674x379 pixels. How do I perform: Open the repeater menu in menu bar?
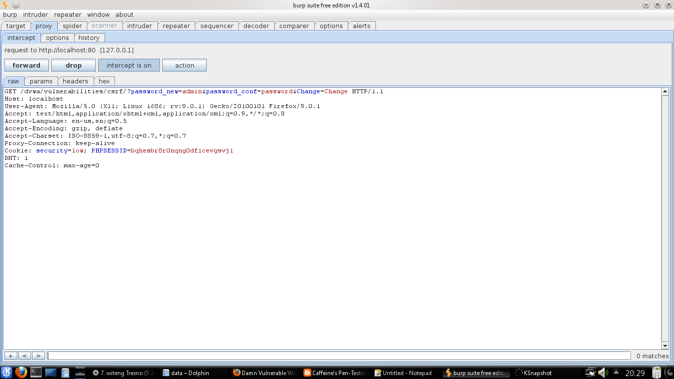(68, 15)
